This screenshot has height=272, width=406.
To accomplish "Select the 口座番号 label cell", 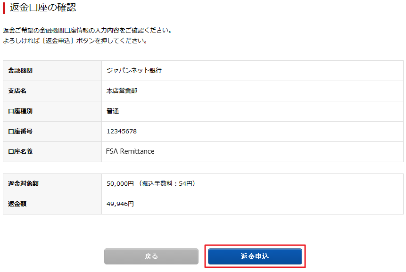I will [x=52, y=132].
